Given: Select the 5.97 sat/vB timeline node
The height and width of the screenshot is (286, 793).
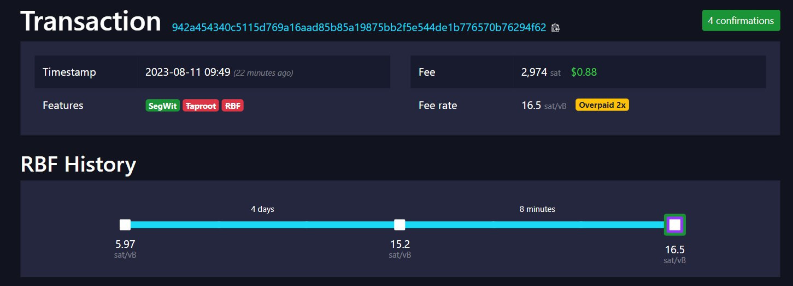Looking at the screenshot, I should 125,224.
